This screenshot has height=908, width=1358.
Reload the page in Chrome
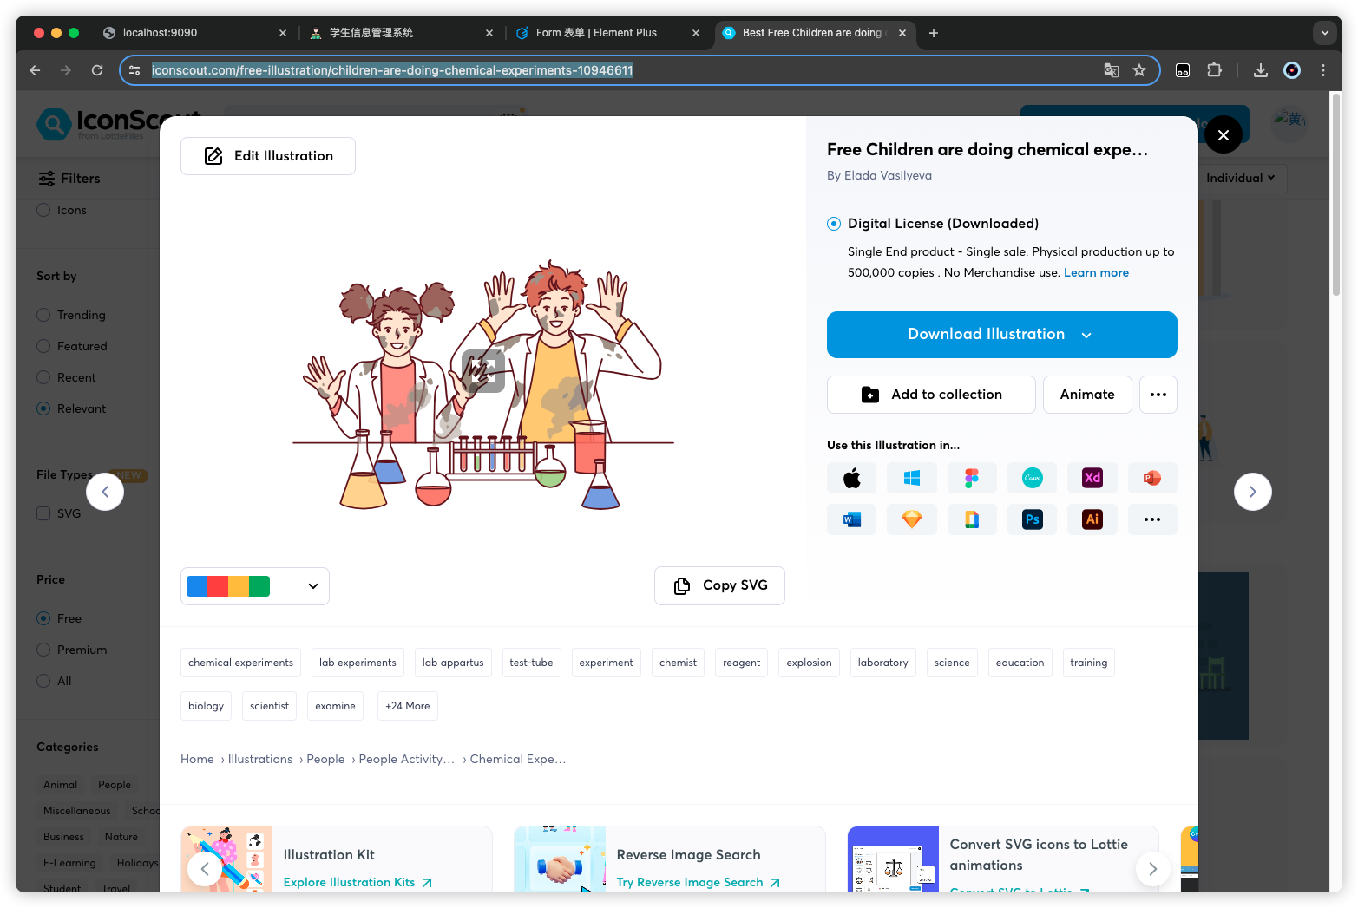97,70
